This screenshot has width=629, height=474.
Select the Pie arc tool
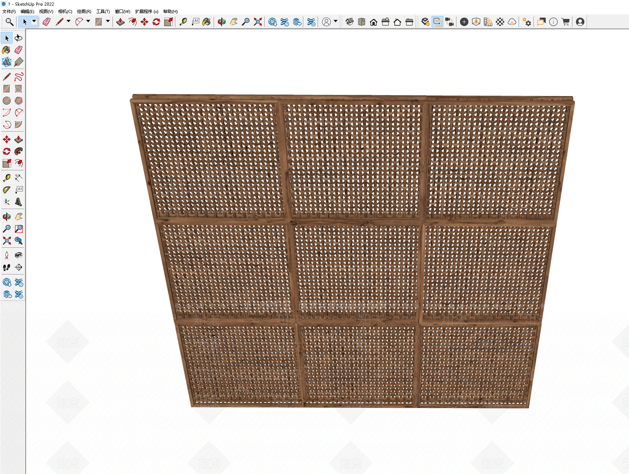pyautogui.click(x=18, y=125)
